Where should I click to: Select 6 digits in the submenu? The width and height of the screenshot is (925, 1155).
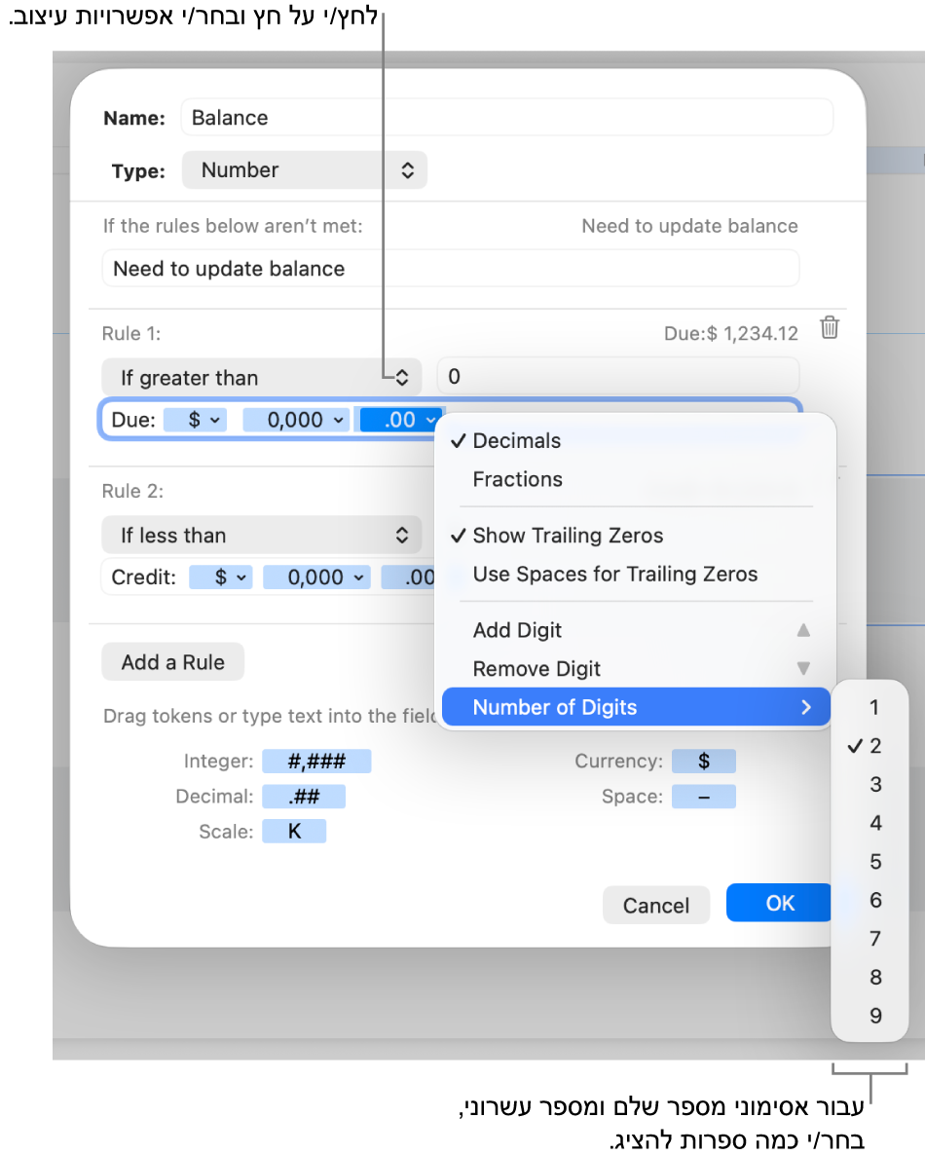[875, 901]
